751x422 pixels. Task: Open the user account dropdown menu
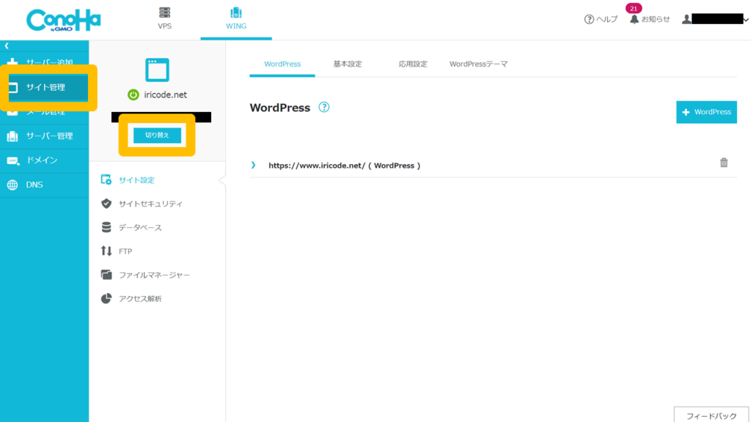coord(716,19)
